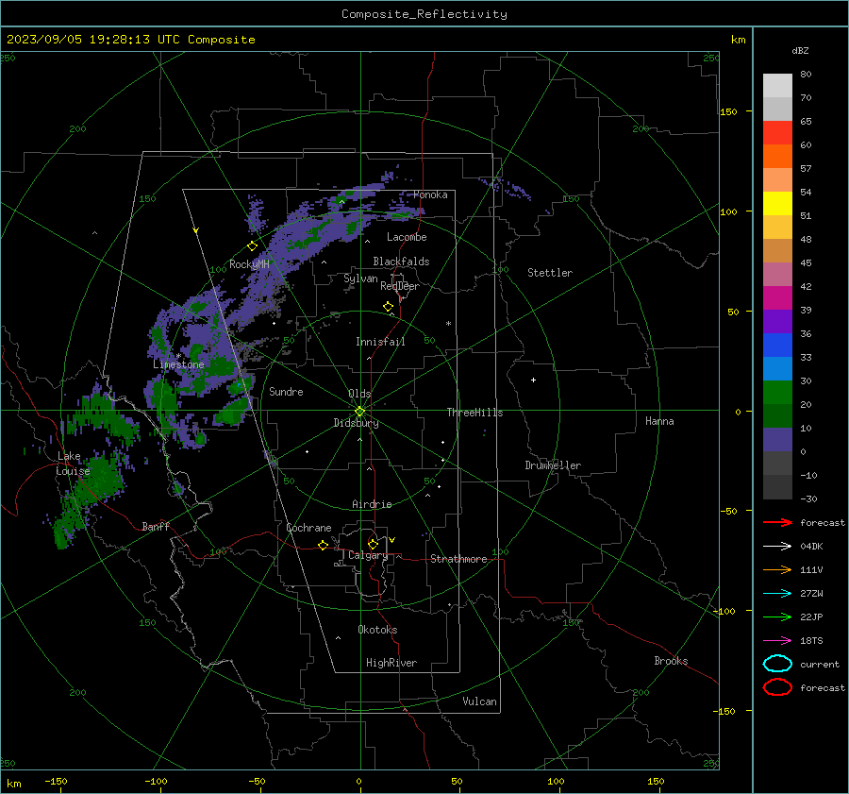Select the 10 dBZ slate blue swatch
849x794 pixels.
(777, 440)
